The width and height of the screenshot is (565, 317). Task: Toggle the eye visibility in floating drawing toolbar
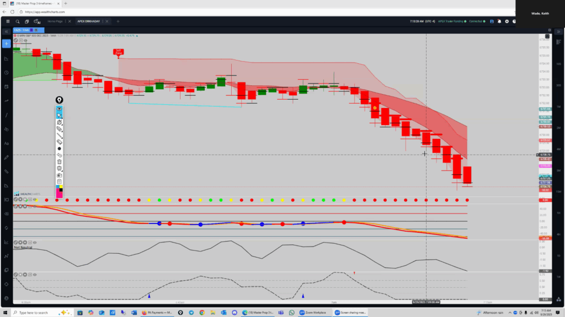point(59,109)
